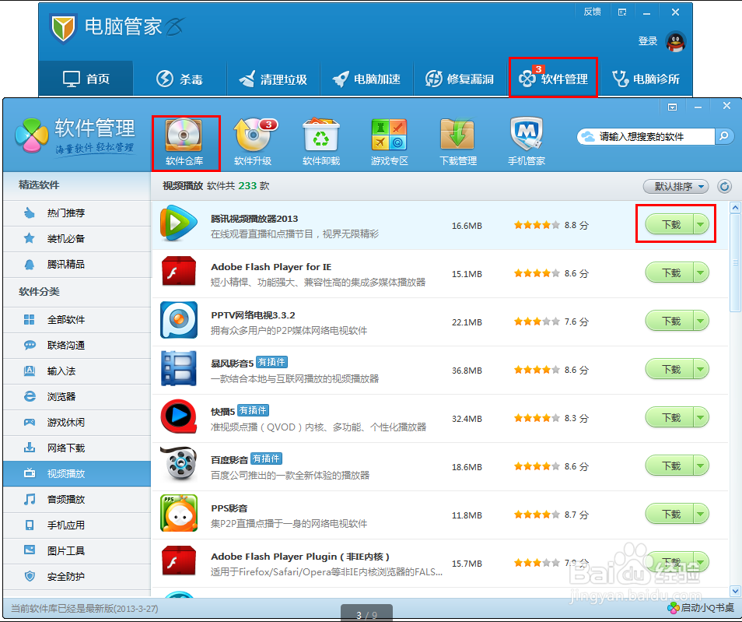Expand download arrow for Adobe Flash Player for IE
This screenshot has height=622, width=742.
701,272
